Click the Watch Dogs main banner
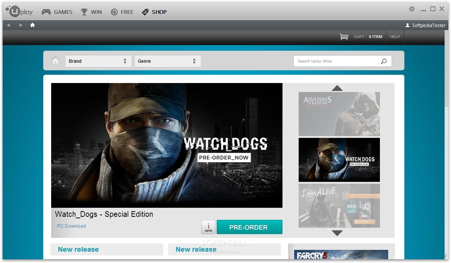Viewport: 451px width, 263px height. pyautogui.click(x=167, y=145)
